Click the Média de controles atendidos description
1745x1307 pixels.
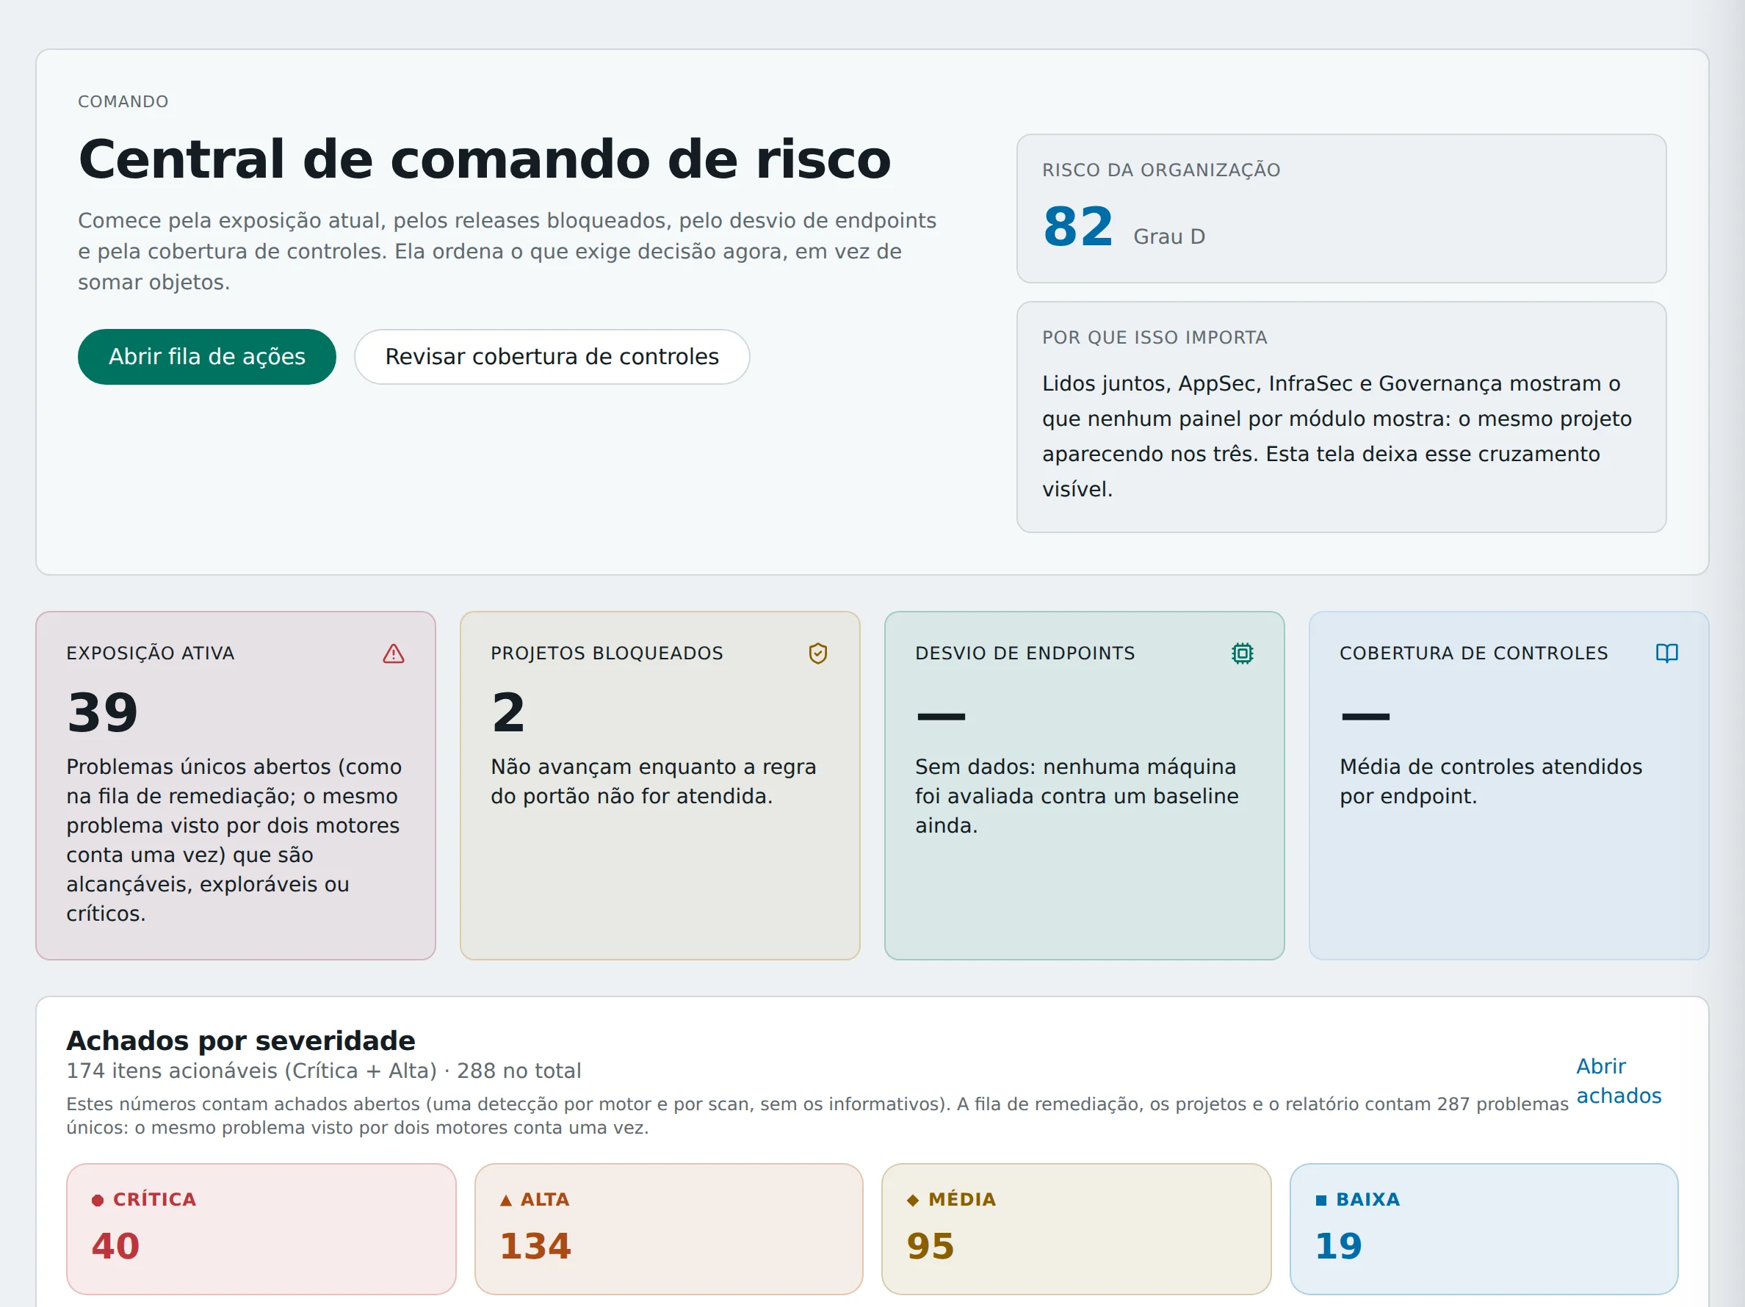(1490, 781)
